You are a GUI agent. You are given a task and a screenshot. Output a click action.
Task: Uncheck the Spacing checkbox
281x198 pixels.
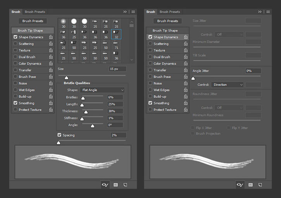[59, 135]
